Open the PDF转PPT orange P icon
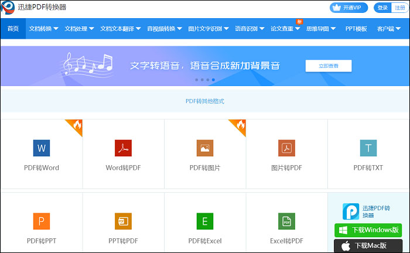This screenshot has width=410, height=253. [x=42, y=221]
